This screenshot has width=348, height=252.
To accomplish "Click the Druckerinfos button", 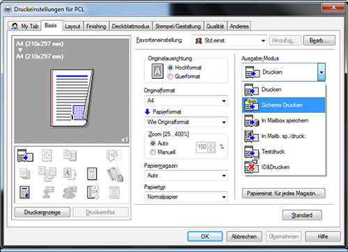I will point(100,212).
